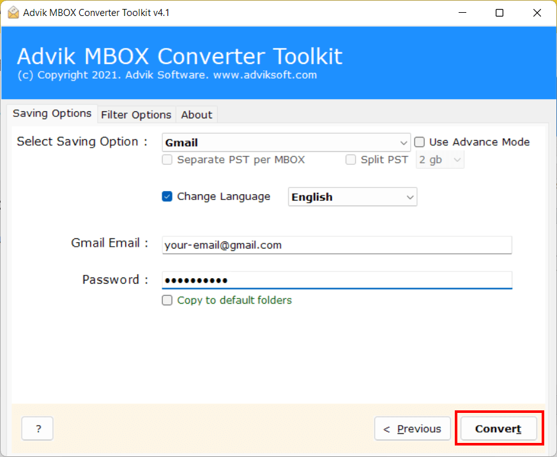Open the Select Saving Option dropdown arrow
The width and height of the screenshot is (557, 457).
click(x=404, y=142)
